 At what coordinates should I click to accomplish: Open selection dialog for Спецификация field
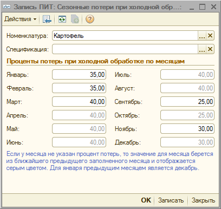pos(202,49)
